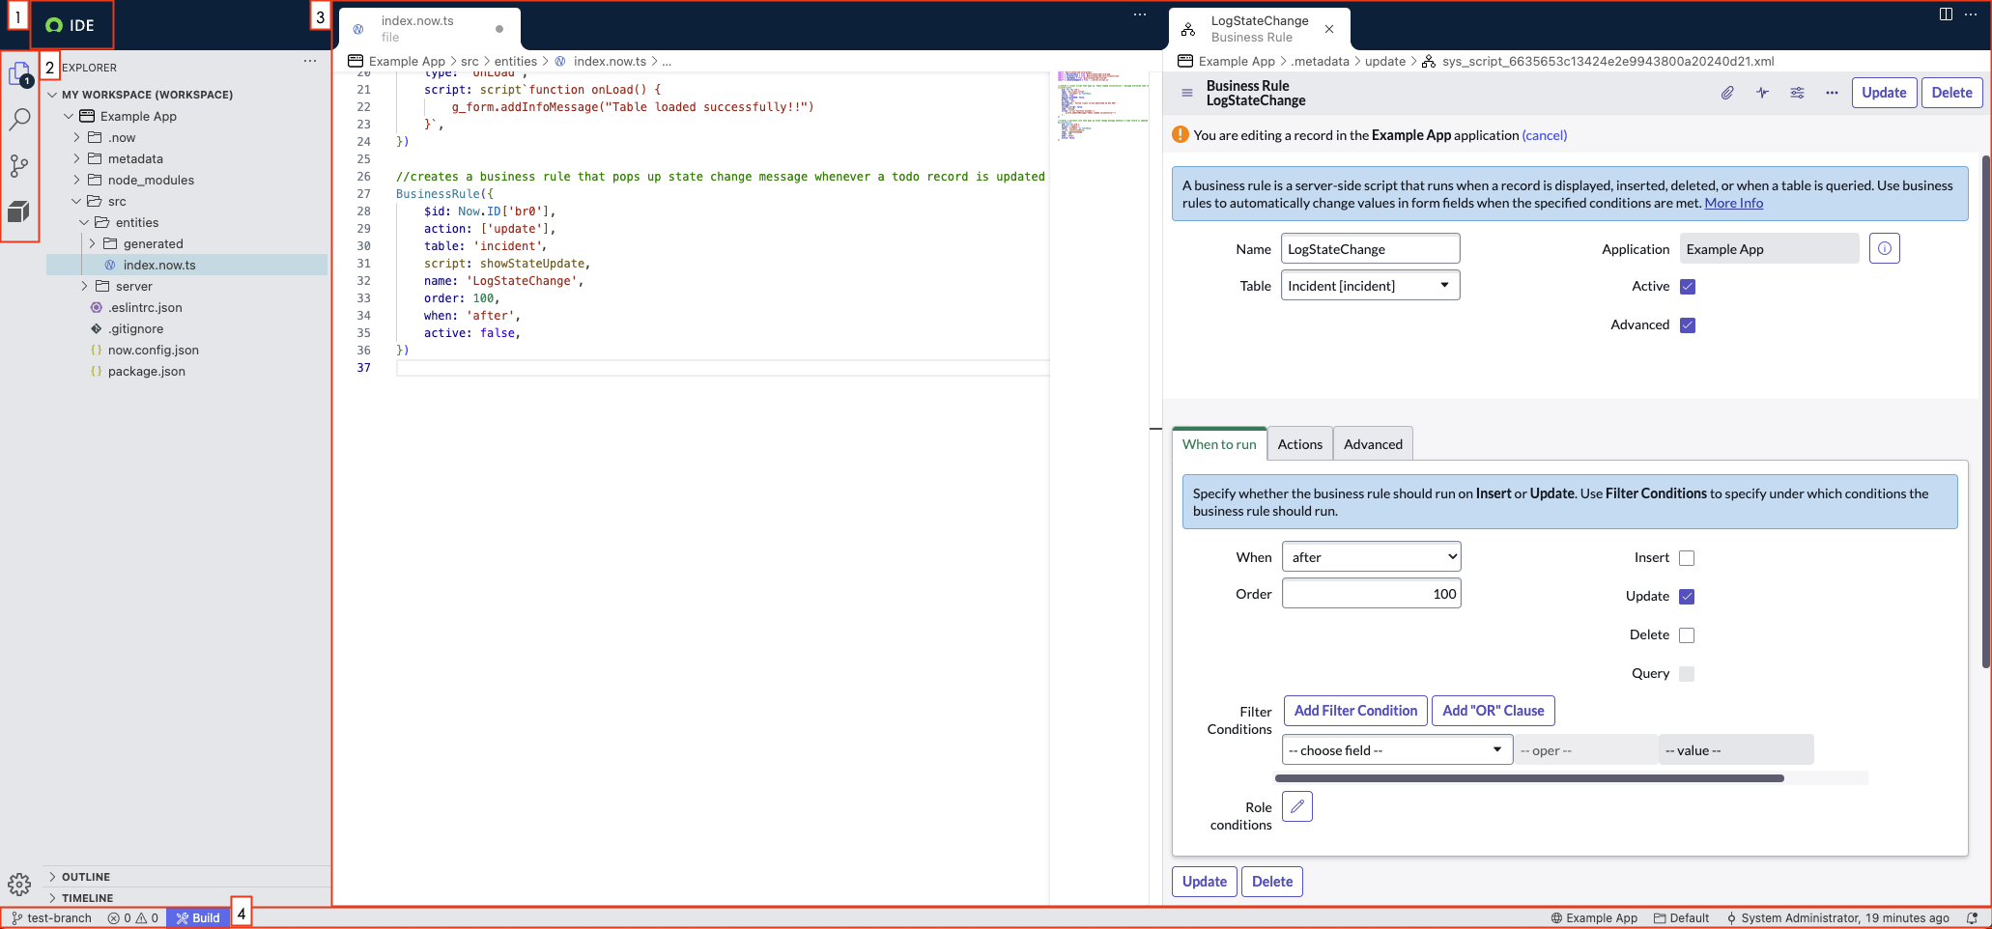Open the Source Control view icon

click(x=19, y=166)
